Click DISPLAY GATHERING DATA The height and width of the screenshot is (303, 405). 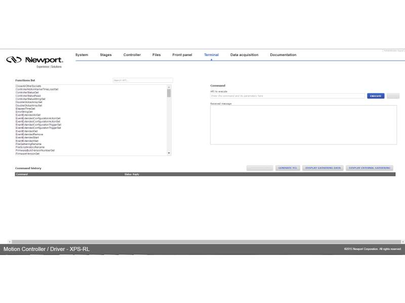(x=322, y=168)
